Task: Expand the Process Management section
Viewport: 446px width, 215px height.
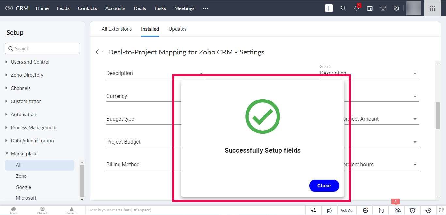Action: point(34,128)
